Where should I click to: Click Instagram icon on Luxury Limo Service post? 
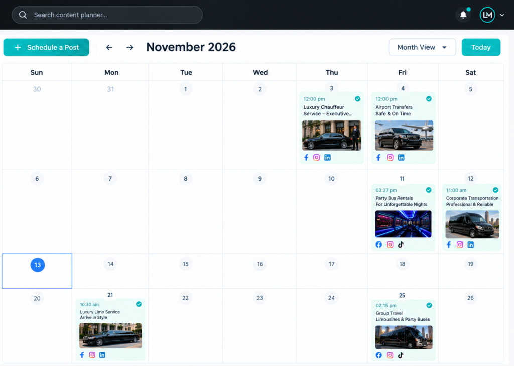[x=92, y=355]
